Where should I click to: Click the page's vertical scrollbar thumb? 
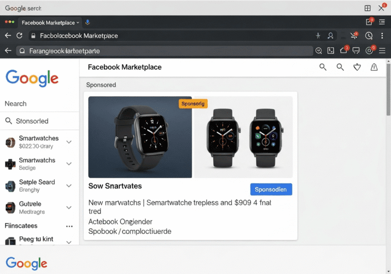click(388, 89)
